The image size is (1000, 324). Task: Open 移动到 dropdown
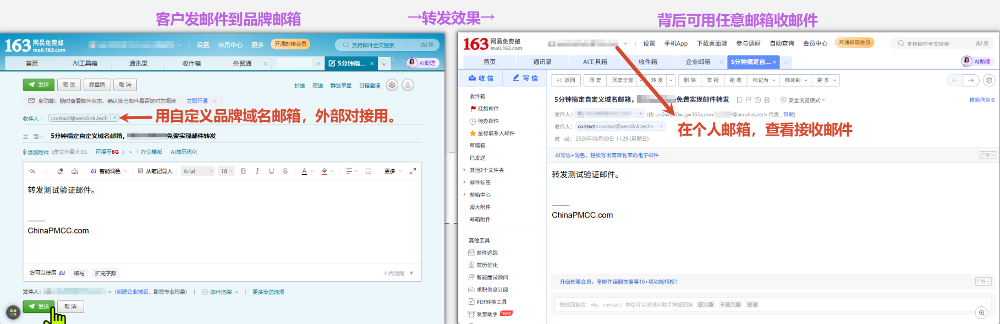796,80
